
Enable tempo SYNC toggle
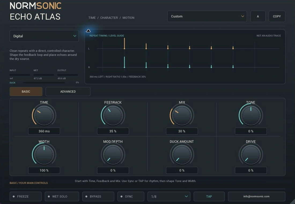point(131,196)
